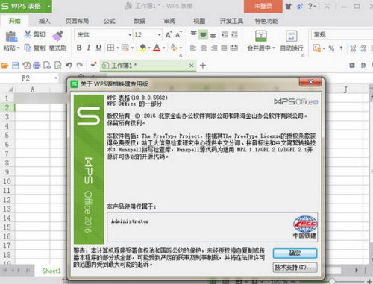Toggle Underline formatting
373x284 pixels.
(x=98, y=48)
